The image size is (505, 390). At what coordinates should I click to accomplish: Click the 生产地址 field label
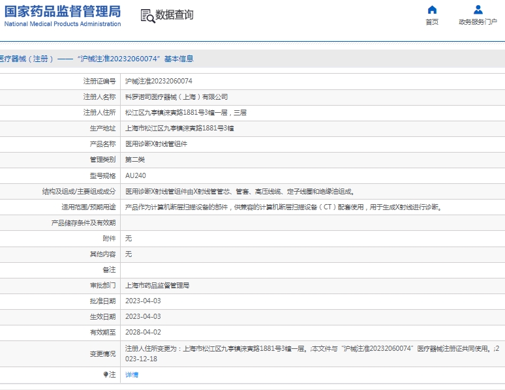point(102,128)
